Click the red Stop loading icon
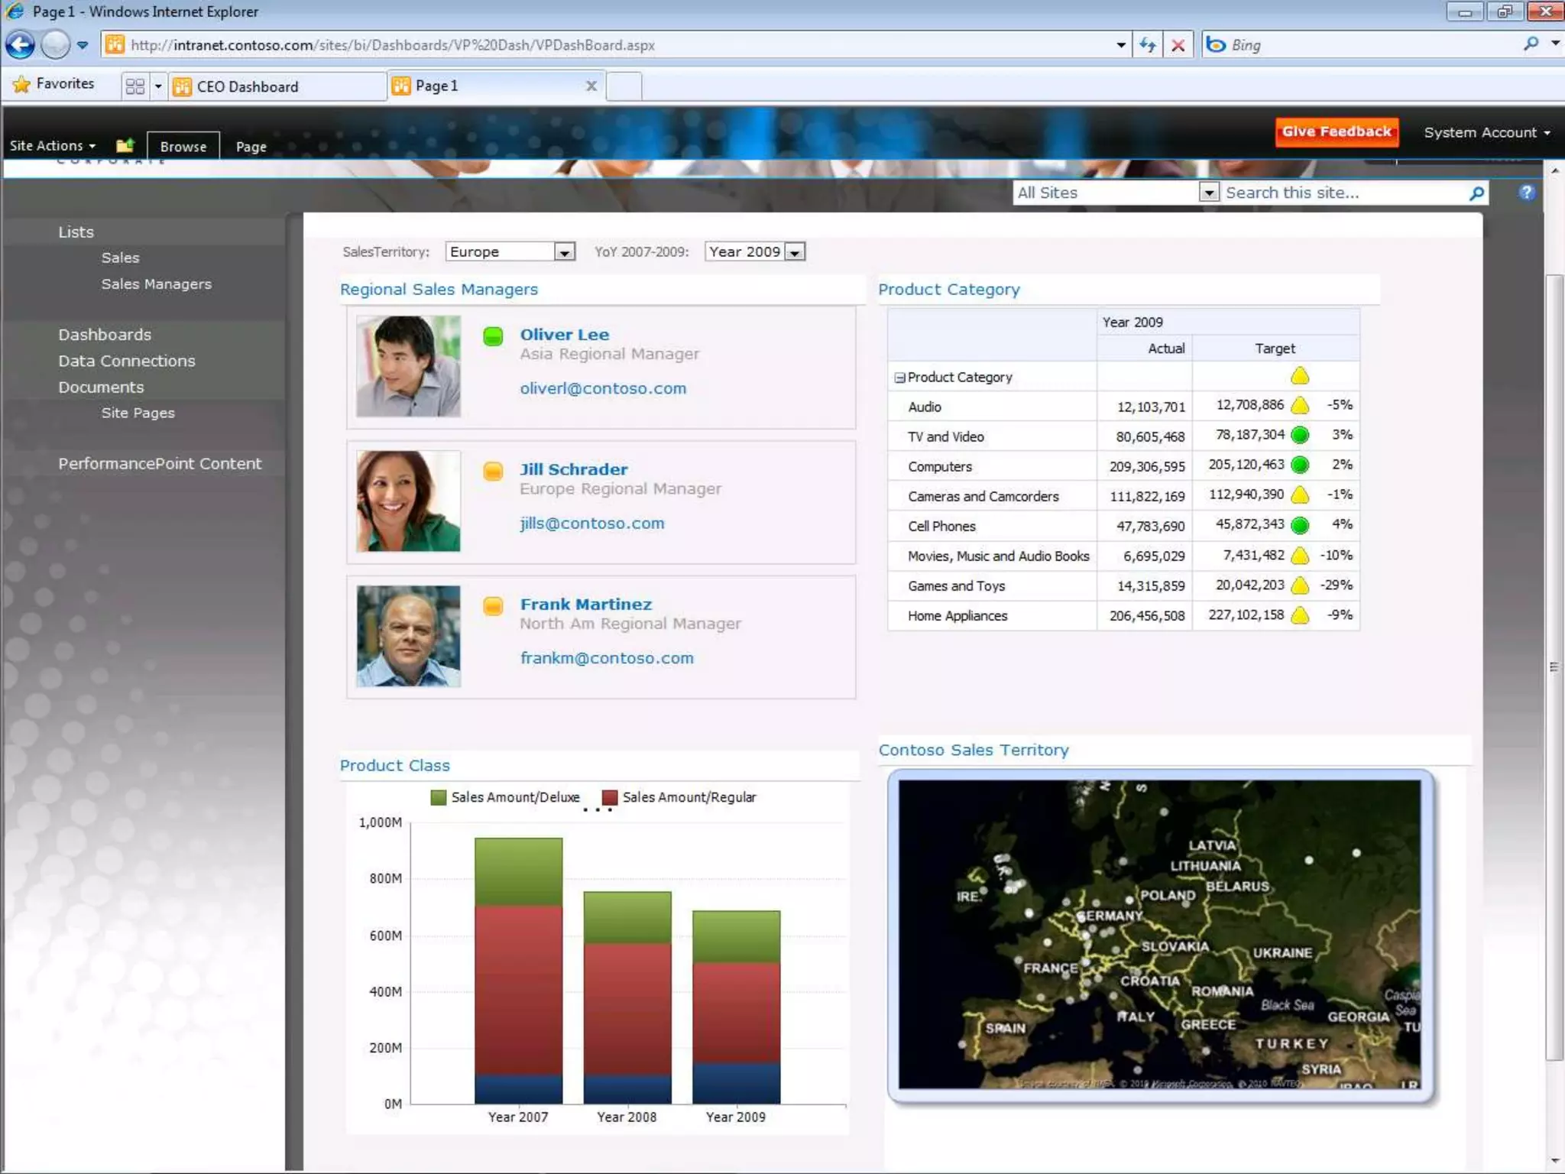Screen dimensions: 1565x1174 click(1178, 45)
